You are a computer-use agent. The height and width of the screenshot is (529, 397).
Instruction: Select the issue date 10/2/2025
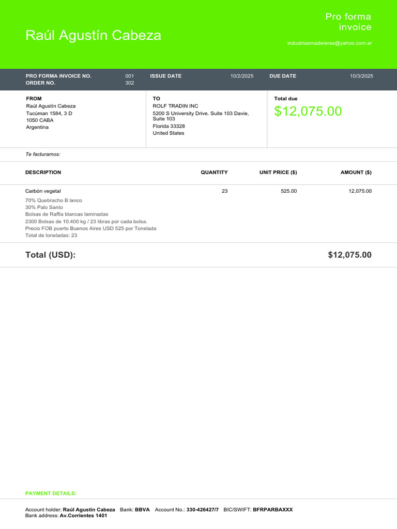(242, 76)
